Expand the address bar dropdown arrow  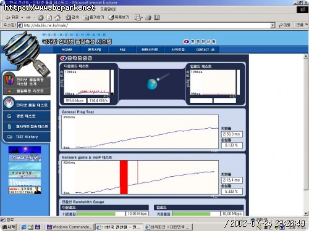[273, 25]
